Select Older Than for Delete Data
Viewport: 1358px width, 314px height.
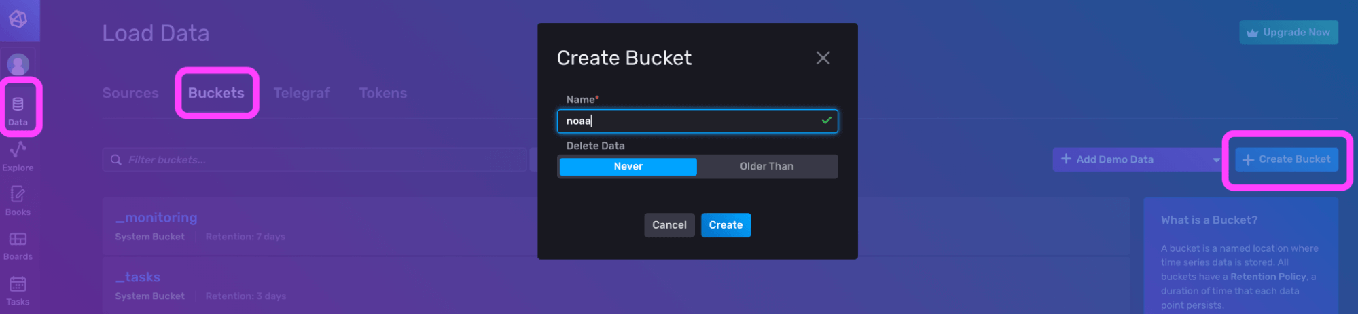(x=766, y=167)
